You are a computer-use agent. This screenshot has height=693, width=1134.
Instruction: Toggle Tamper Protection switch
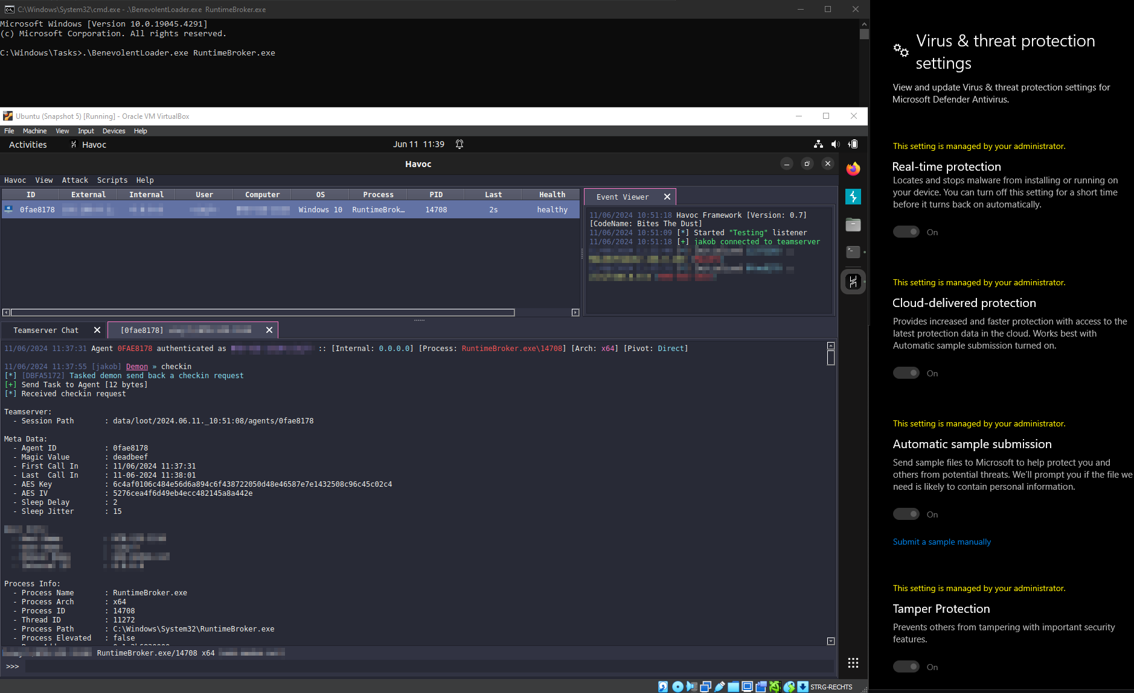[x=906, y=667]
